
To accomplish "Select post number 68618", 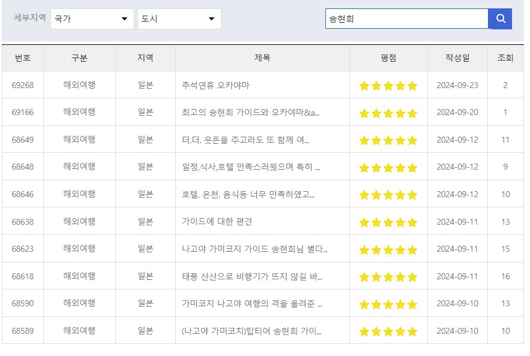I will [23, 277].
